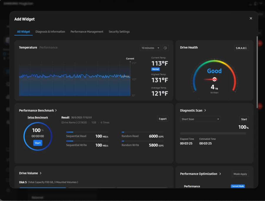This screenshot has height=201, width=265.
Task: Close the Add Widget dialog
Action: [x=251, y=18]
